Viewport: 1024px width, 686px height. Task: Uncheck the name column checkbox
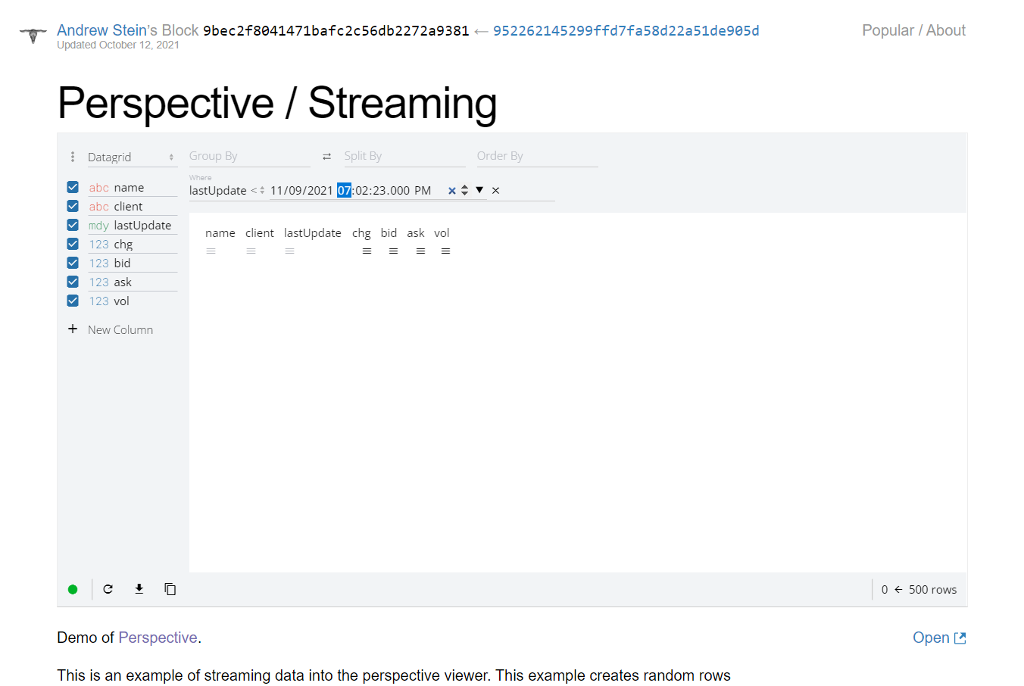[x=73, y=187]
